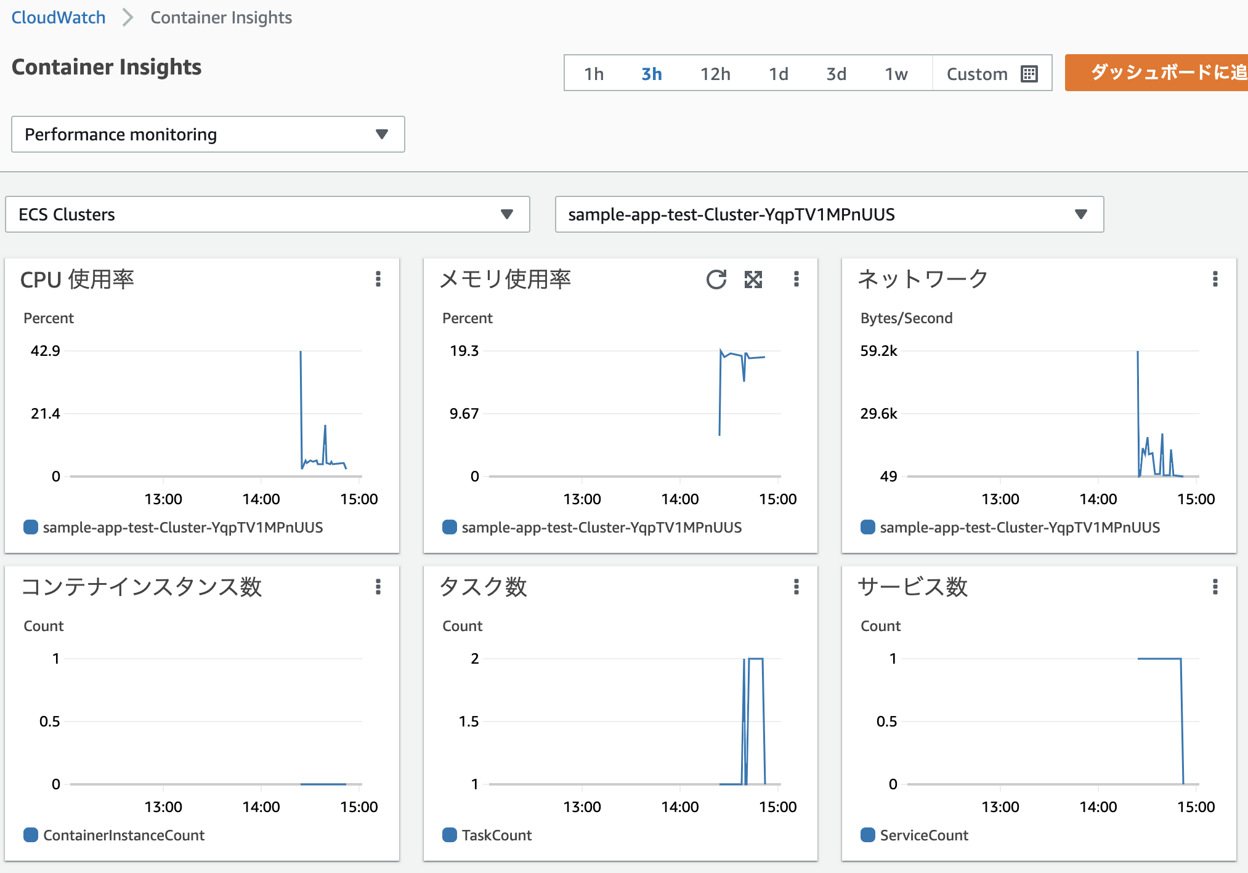Select the 12h time range
Viewport: 1248px width, 873px height.
point(714,73)
